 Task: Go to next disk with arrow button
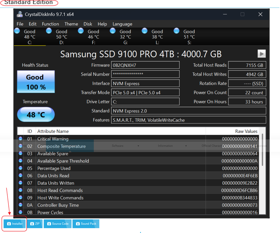point(262,54)
